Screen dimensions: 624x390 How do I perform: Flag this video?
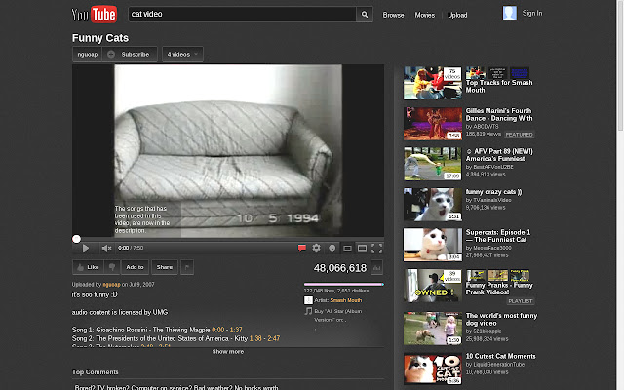pyautogui.click(x=186, y=266)
